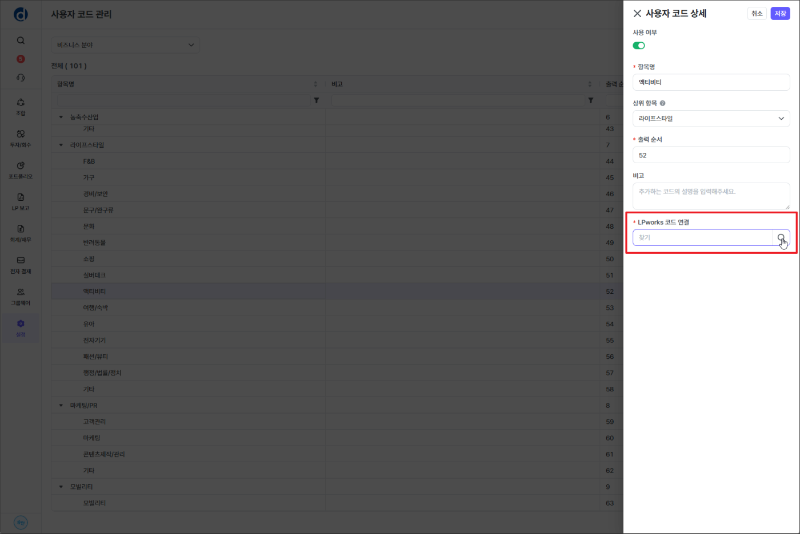Open the 전자 결재 sidebar icon
Viewport: 800px width, 534px height.
coord(21,264)
